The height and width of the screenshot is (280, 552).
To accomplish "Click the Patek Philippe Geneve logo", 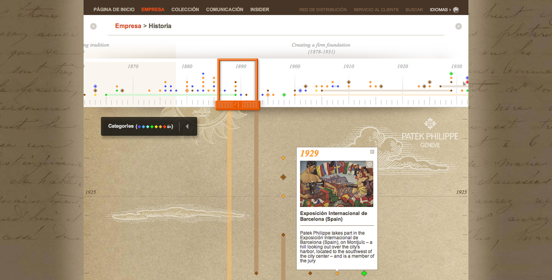I will tap(430, 133).
